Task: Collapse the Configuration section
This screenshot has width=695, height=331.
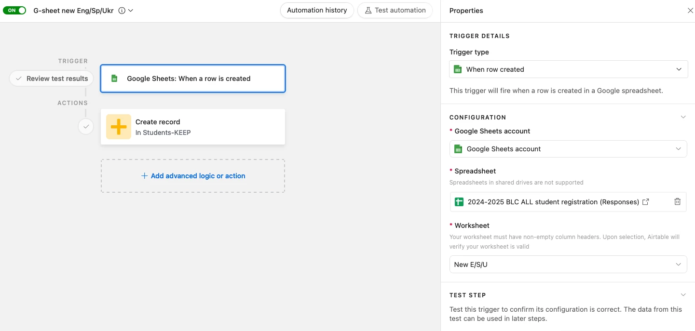Action: pyautogui.click(x=683, y=117)
